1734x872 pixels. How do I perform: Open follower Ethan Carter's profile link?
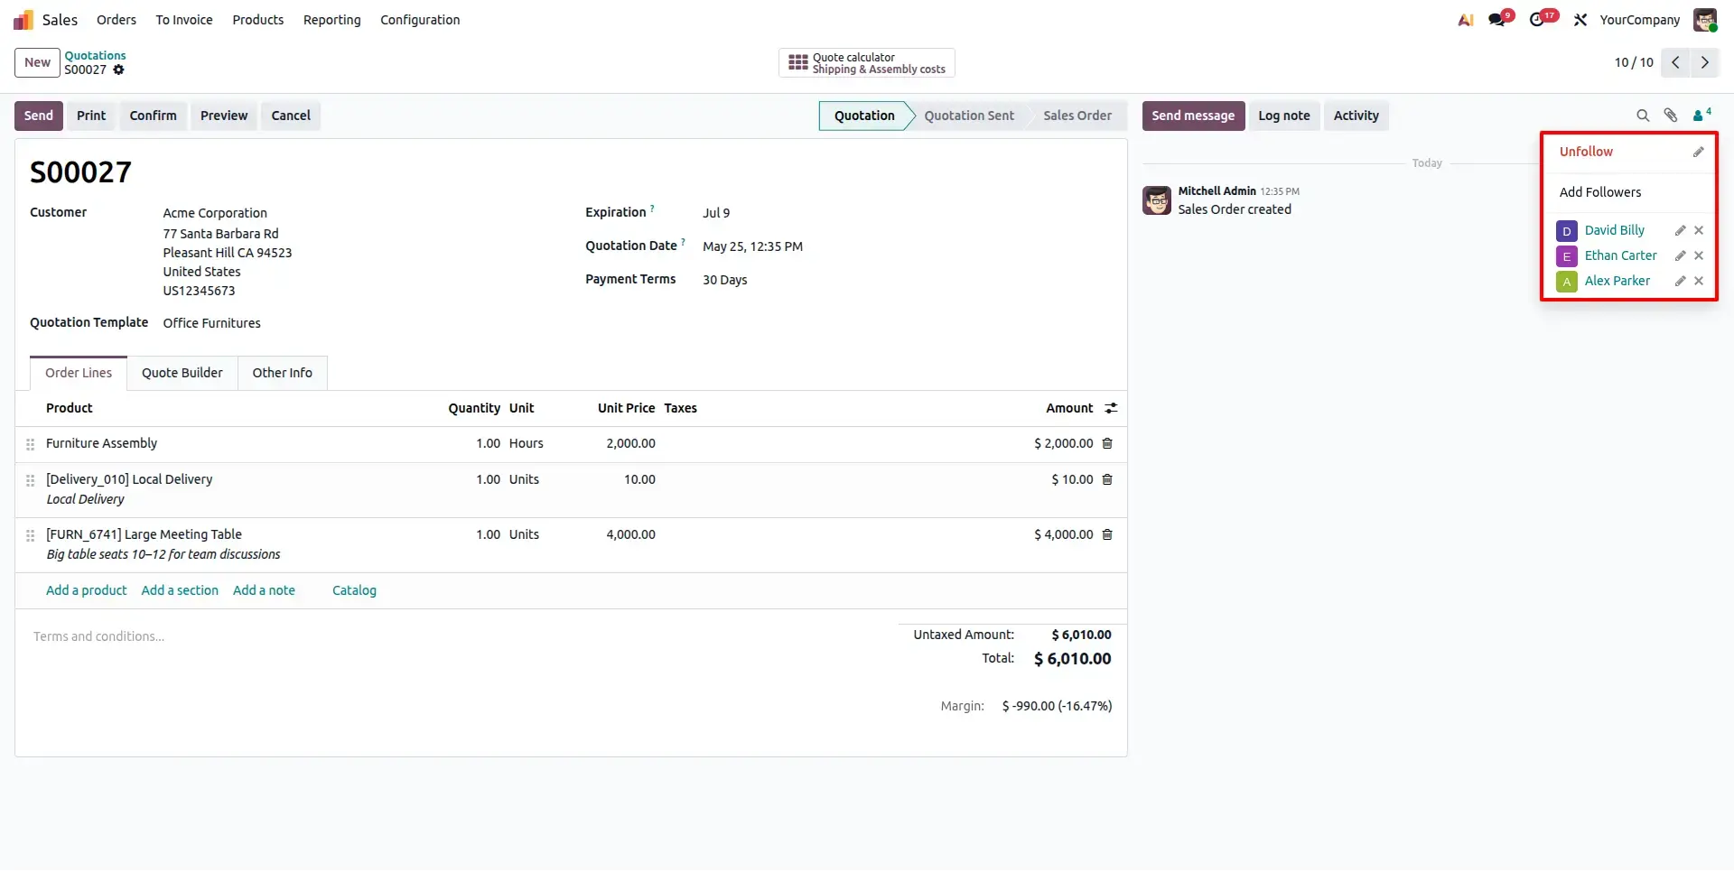(1620, 255)
